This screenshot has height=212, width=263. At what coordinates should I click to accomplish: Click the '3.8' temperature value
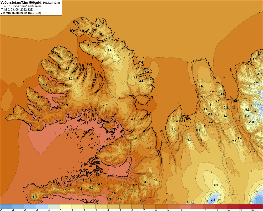tap(178, 121)
